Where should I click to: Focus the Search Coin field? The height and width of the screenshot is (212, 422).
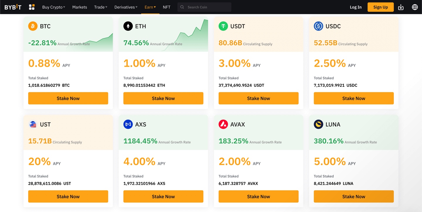204,7
